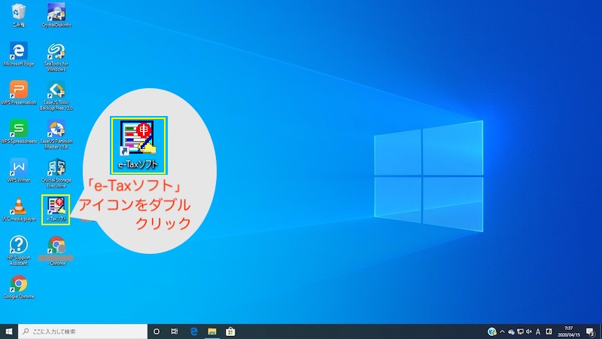Open the clock showing 2020/04/15
This screenshot has height=339, width=602.
pos(569,331)
